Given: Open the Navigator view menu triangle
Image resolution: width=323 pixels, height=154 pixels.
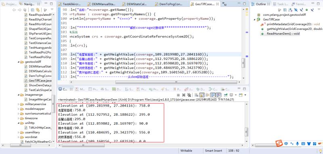Looking at the screenshot, I should click(x=52, y=9).
